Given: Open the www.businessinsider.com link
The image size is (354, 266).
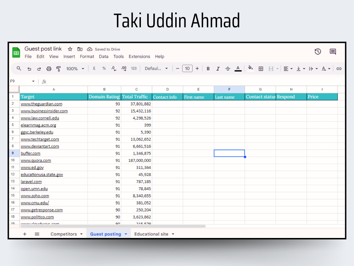Looking at the screenshot, I should coord(44,111).
